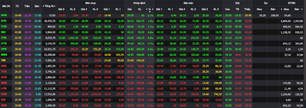
Task: Sort by TC reference price header
Action: click(17, 6)
